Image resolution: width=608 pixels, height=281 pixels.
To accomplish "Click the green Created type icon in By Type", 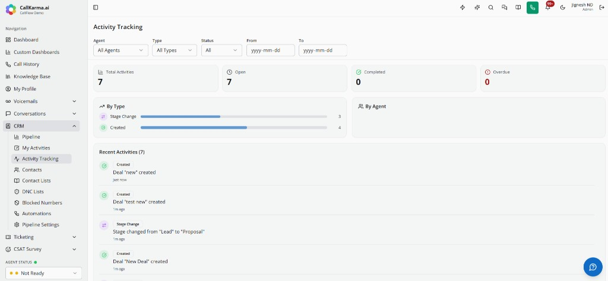I will (x=103, y=127).
